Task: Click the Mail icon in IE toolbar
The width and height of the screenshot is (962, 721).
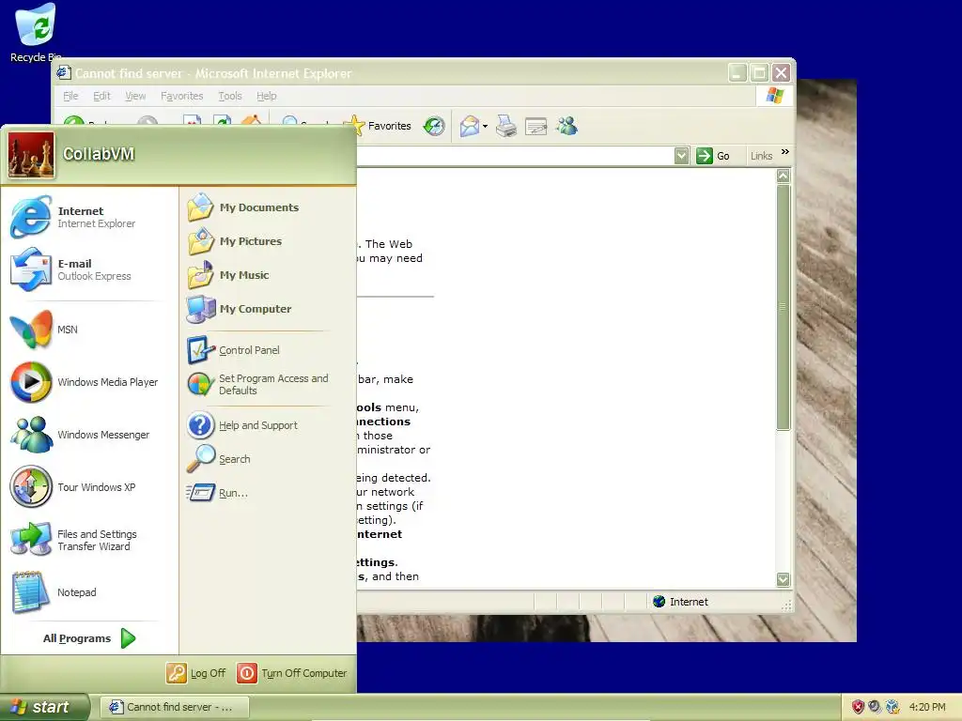Action: pyautogui.click(x=470, y=126)
